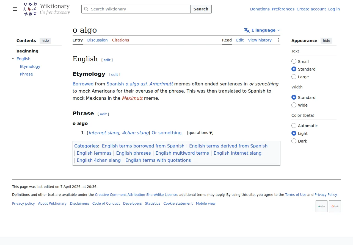Open English multiword terms category

tap(182, 153)
